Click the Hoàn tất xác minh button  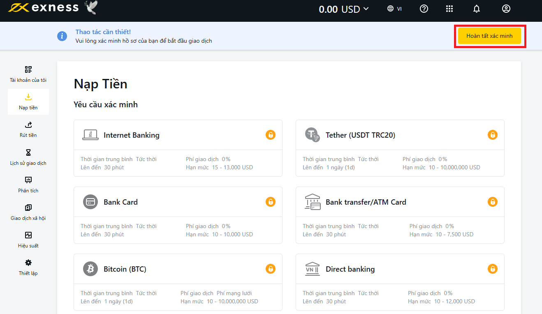(x=489, y=36)
